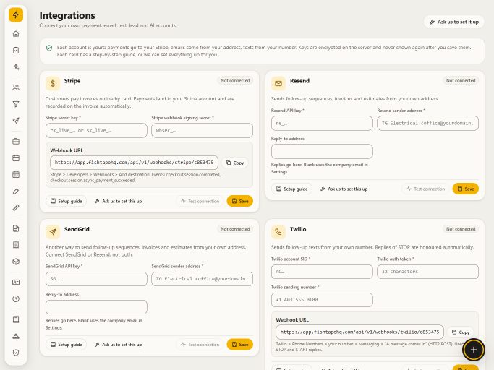
Task: Open the ruler icon in sidebar
Action: (x=16, y=208)
